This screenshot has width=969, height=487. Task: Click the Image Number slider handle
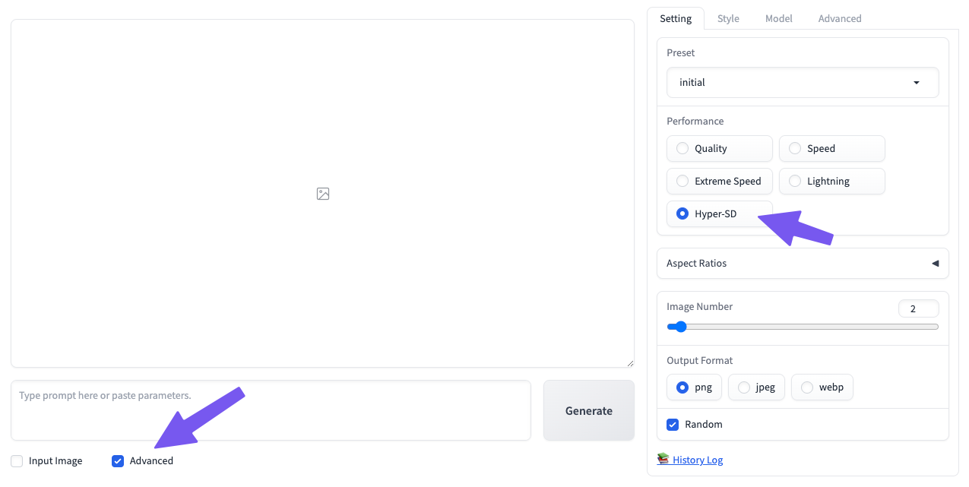coord(681,327)
